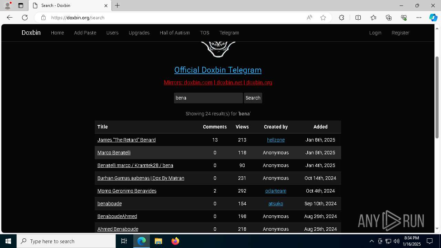Open Telegram nav link
The height and width of the screenshot is (248, 441).
229,33
